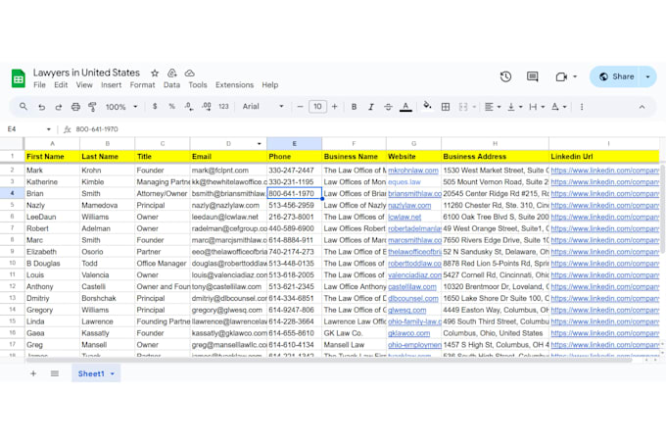The width and height of the screenshot is (666, 444).
Task: Activate the paint format tool
Action: 92,107
